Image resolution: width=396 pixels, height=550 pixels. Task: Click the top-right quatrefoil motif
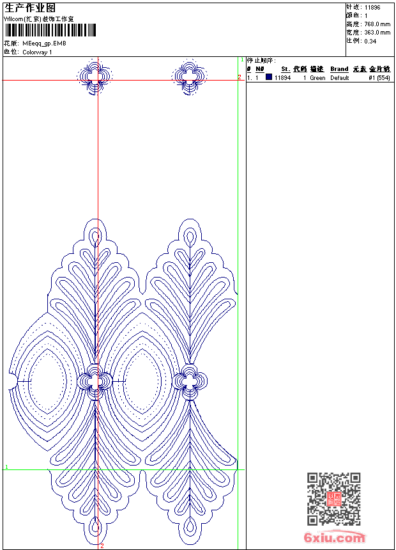click(190, 77)
